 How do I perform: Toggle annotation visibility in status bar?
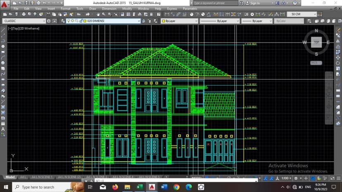click(x=266, y=178)
